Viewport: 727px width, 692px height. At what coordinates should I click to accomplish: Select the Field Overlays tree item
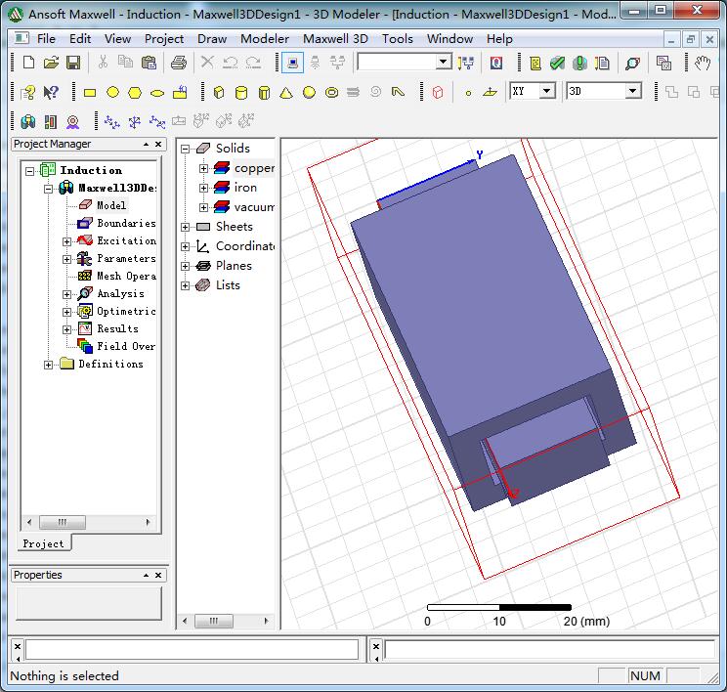pyautogui.click(x=126, y=346)
